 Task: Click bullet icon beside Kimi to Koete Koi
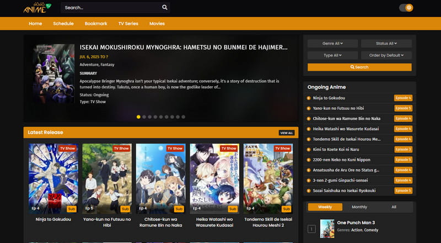(309, 150)
